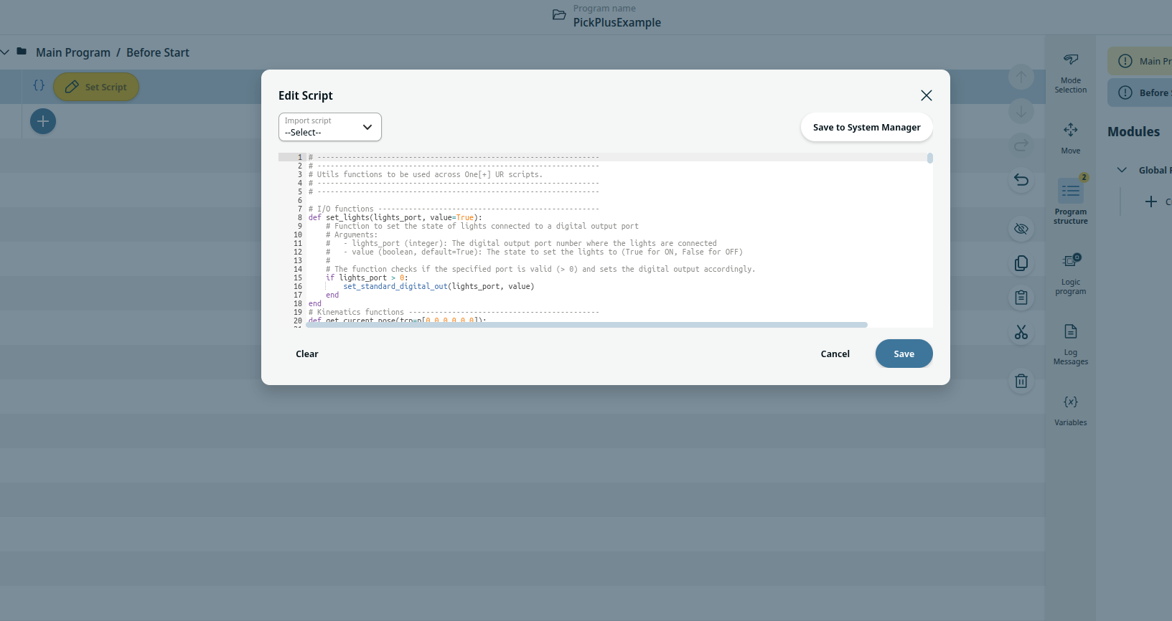
Task: Click the curly braces script icon
Action: tap(39, 85)
